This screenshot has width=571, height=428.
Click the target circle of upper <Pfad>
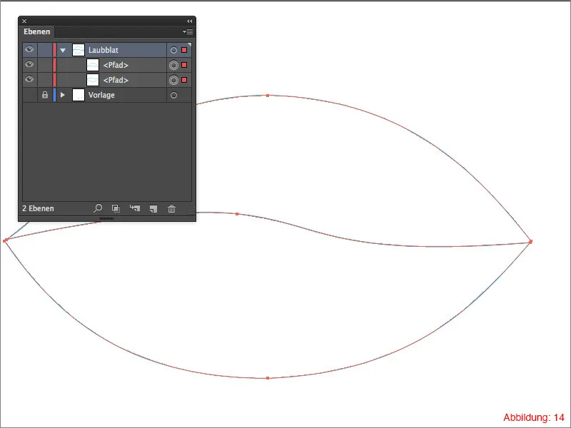point(173,65)
